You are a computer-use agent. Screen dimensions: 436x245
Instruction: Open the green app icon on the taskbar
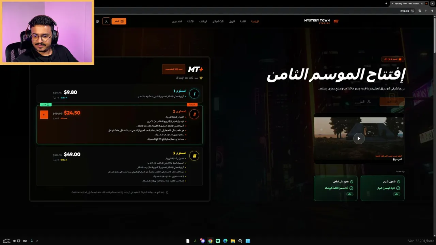click(218, 241)
